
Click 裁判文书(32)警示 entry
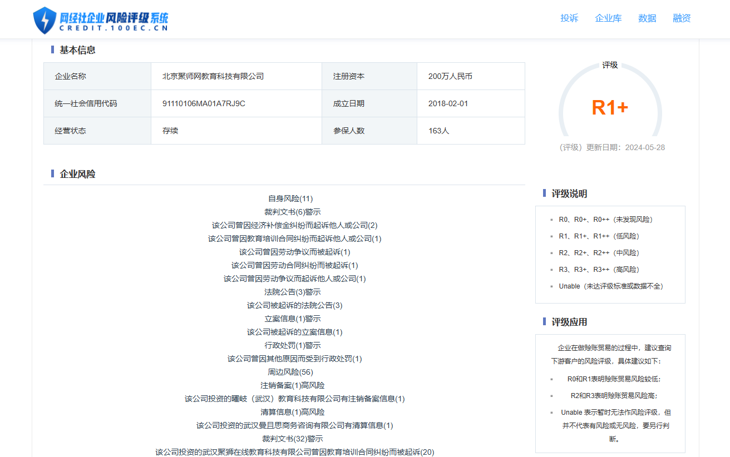(293, 439)
